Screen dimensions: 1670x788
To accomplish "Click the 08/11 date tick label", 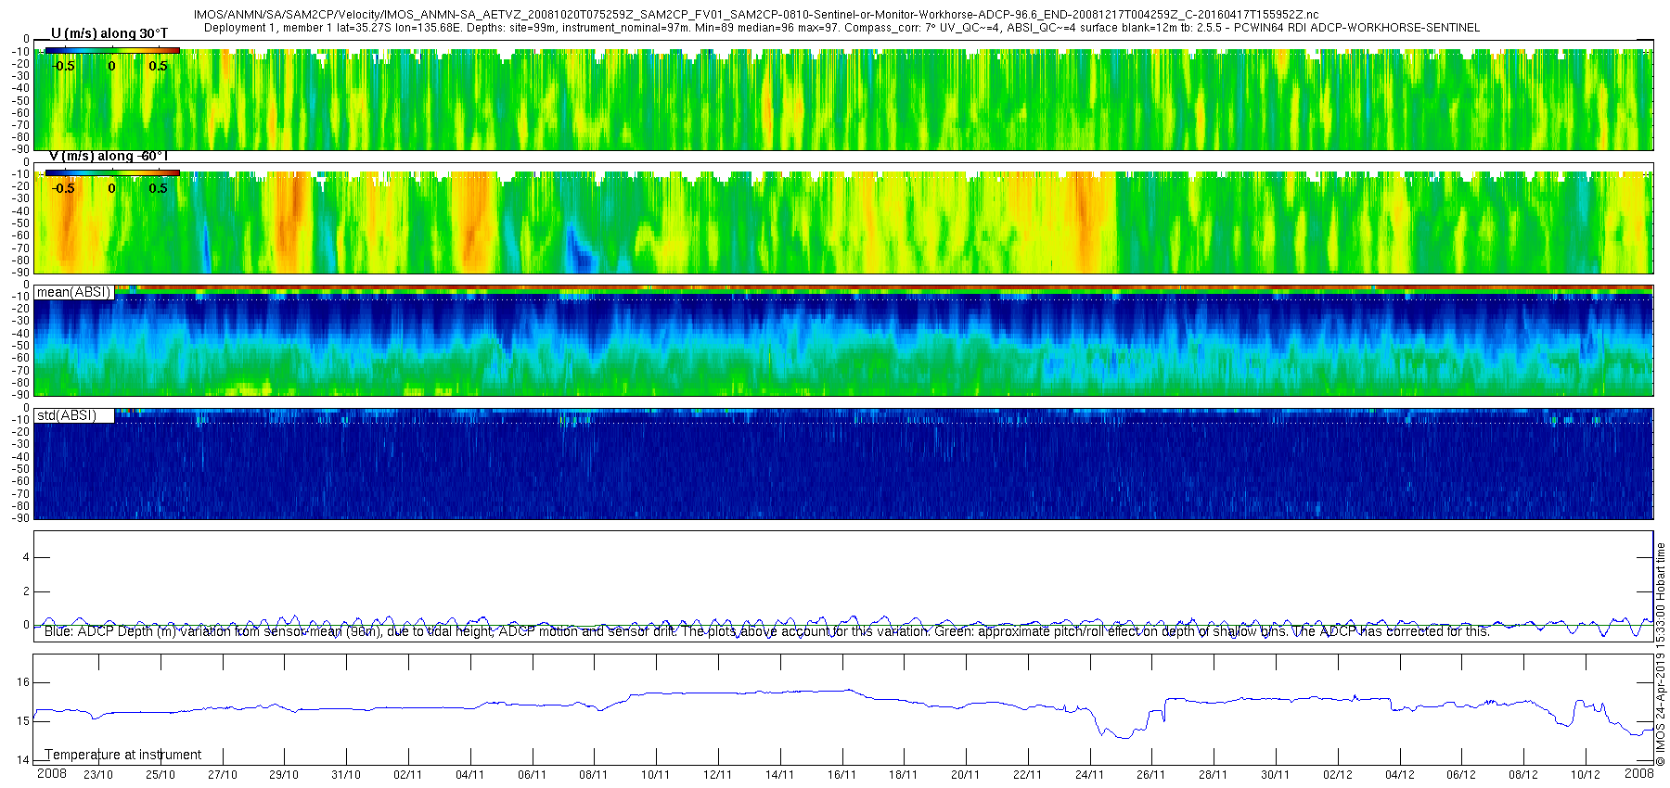I will click(594, 775).
